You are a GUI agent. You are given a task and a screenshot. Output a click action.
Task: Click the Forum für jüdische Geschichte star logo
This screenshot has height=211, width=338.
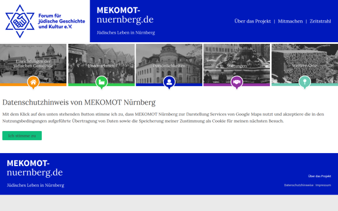20,21
